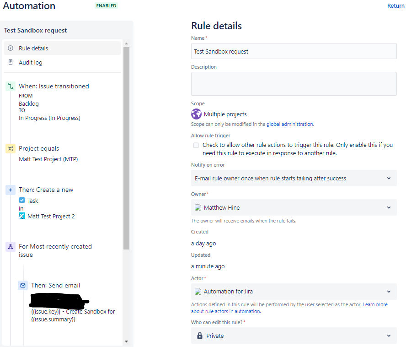Open the Rule details menu item

point(62,48)
